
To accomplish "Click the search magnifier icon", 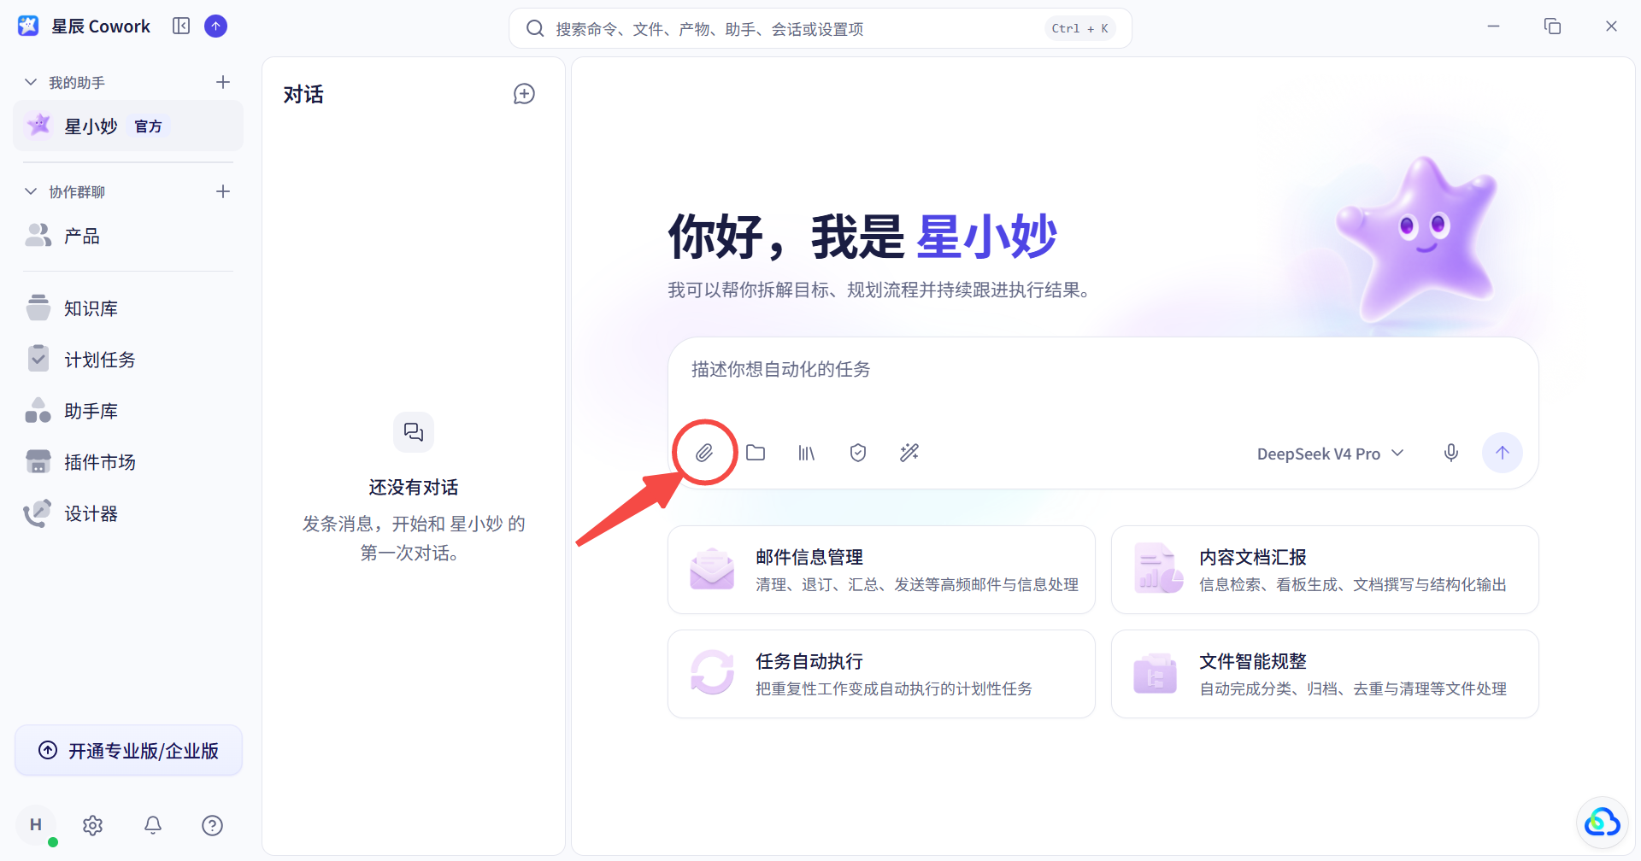I will point(535,29).
